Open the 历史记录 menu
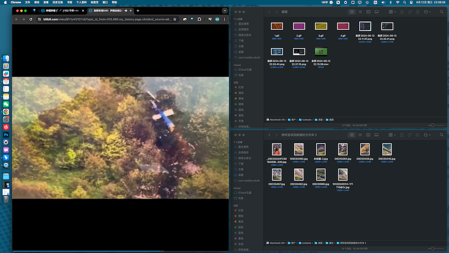449x253 pixels. click(58, 3)
